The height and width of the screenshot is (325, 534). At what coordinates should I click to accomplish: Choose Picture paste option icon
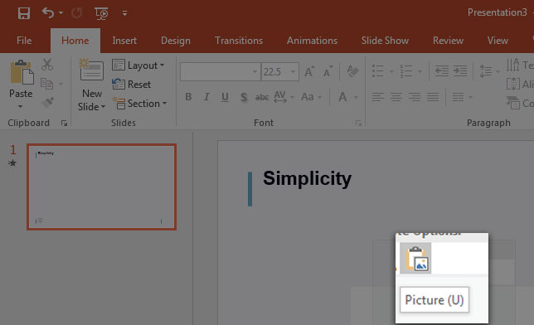[415, 258]
